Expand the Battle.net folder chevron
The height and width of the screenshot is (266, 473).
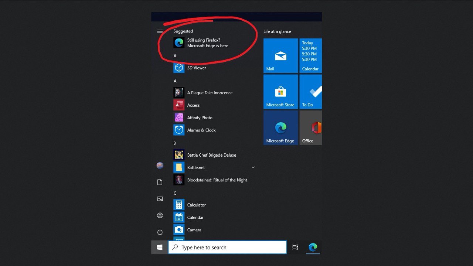click(253, 167)
